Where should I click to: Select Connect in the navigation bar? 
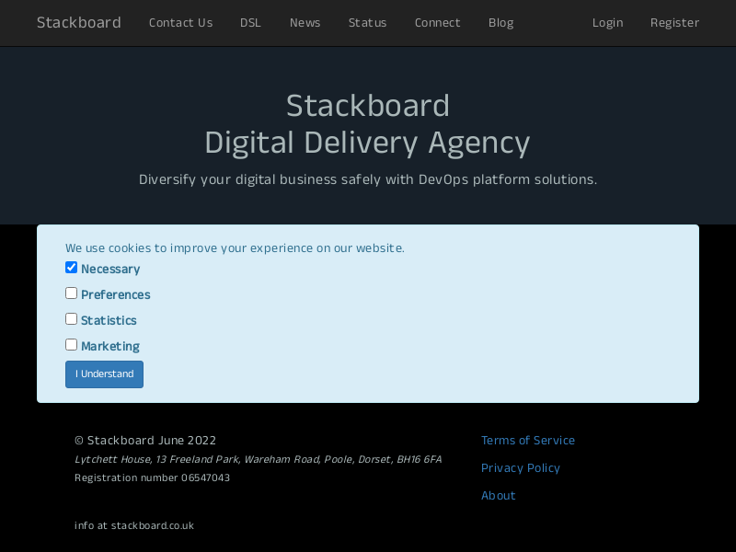[x=437, y=23]
